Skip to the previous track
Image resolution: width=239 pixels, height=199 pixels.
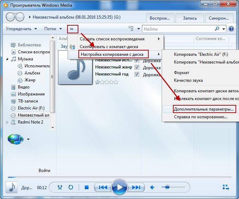point(103,187)
